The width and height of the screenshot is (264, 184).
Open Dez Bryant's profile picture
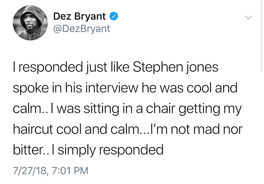click(30, 23)
